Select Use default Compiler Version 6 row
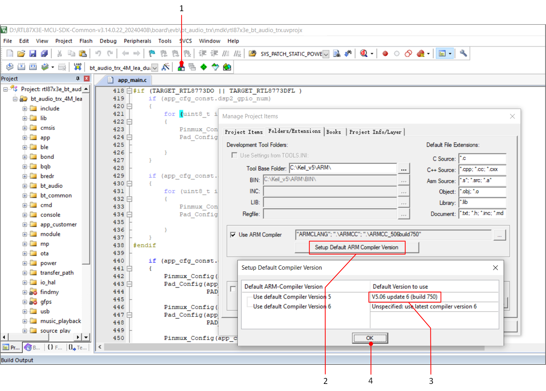 [x=292, y=307]
